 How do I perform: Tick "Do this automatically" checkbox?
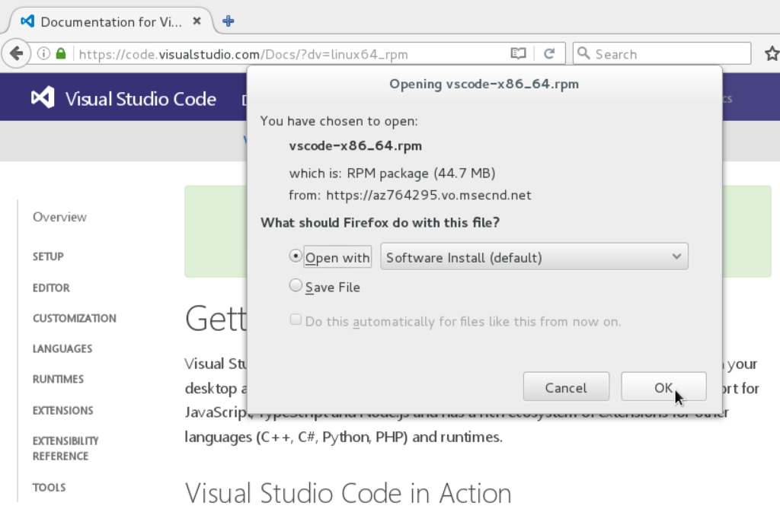[296, 320]
